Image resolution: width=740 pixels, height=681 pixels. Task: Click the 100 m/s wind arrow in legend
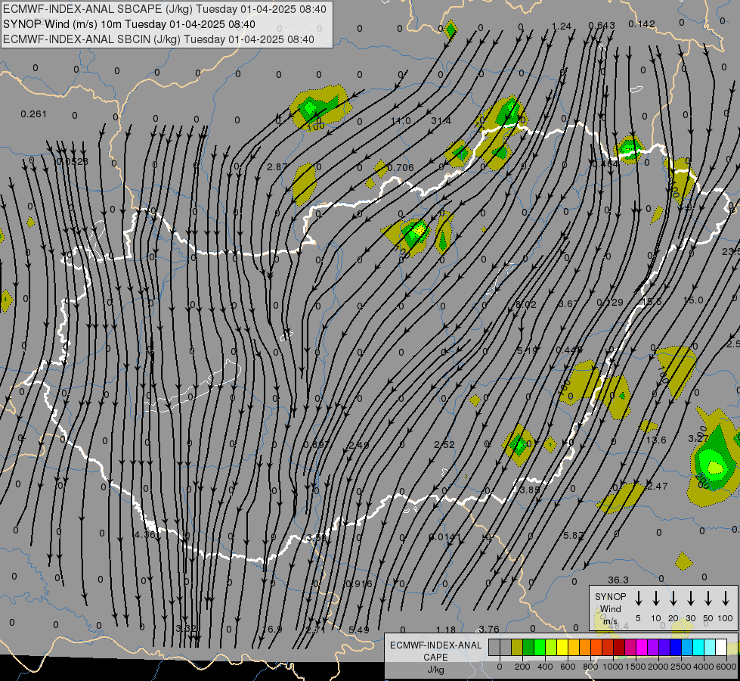(x=726, y=599)
